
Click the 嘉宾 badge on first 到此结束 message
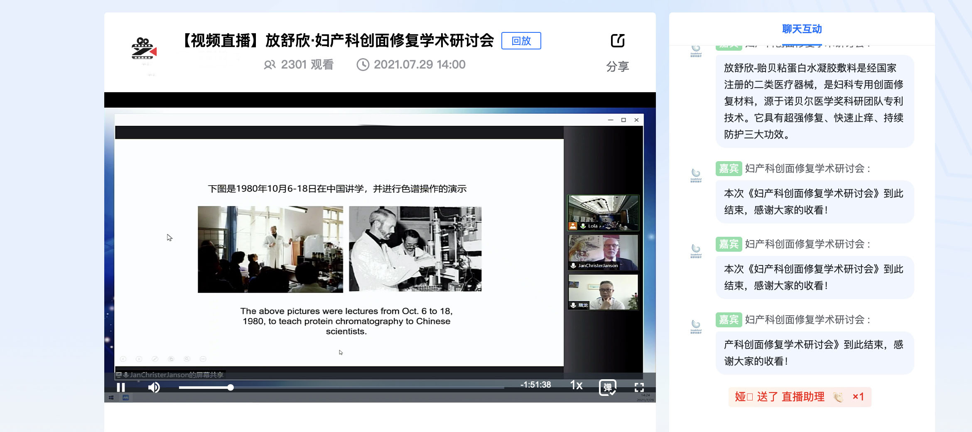point(729,169)
